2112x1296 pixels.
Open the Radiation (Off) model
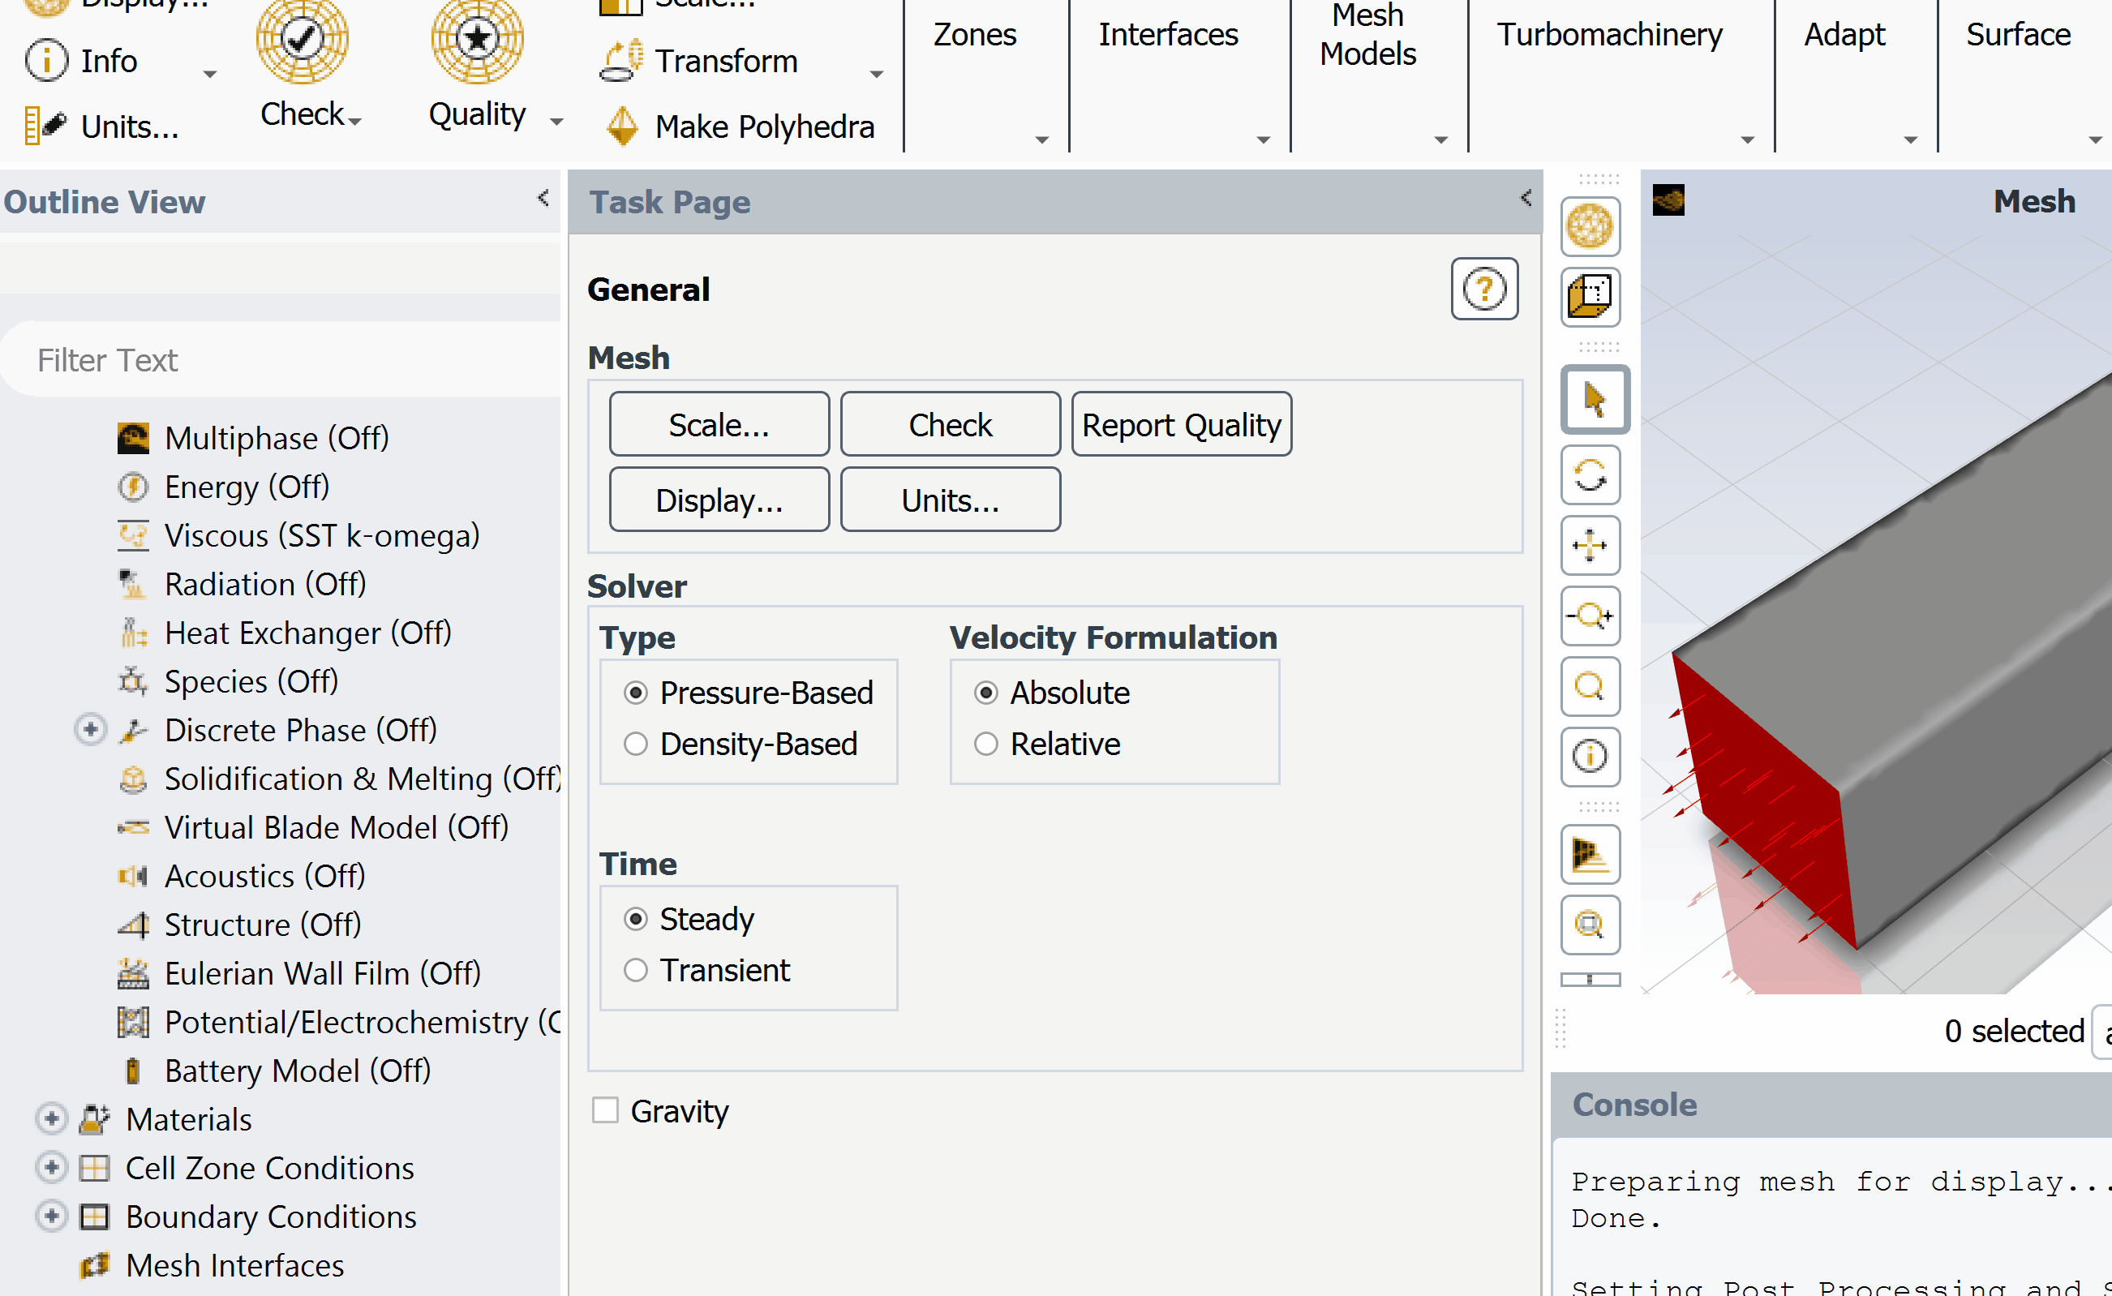pos(265,585)
